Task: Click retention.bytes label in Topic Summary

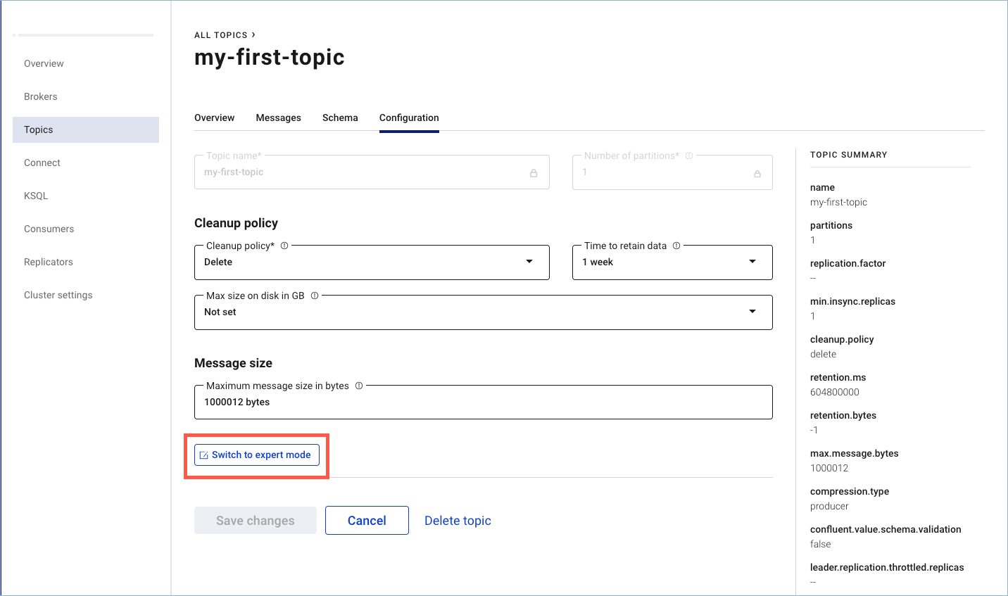Action: (843, 415)
